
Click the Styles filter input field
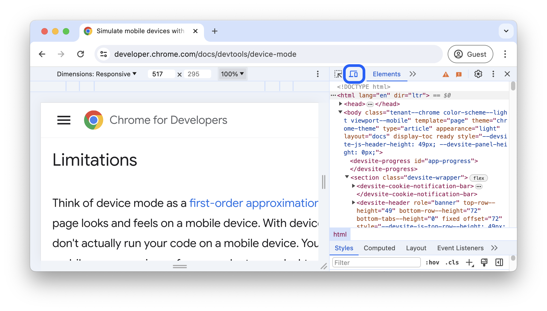(x=376, y=262)
